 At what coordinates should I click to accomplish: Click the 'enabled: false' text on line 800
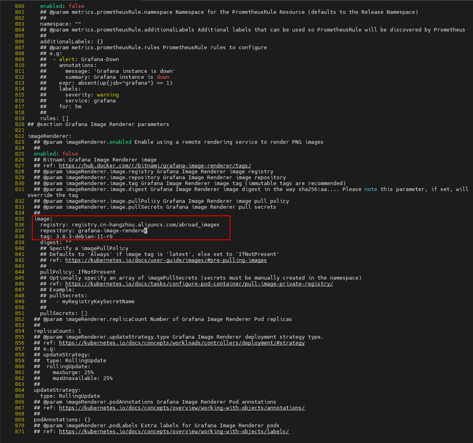(x=62, y=6)
